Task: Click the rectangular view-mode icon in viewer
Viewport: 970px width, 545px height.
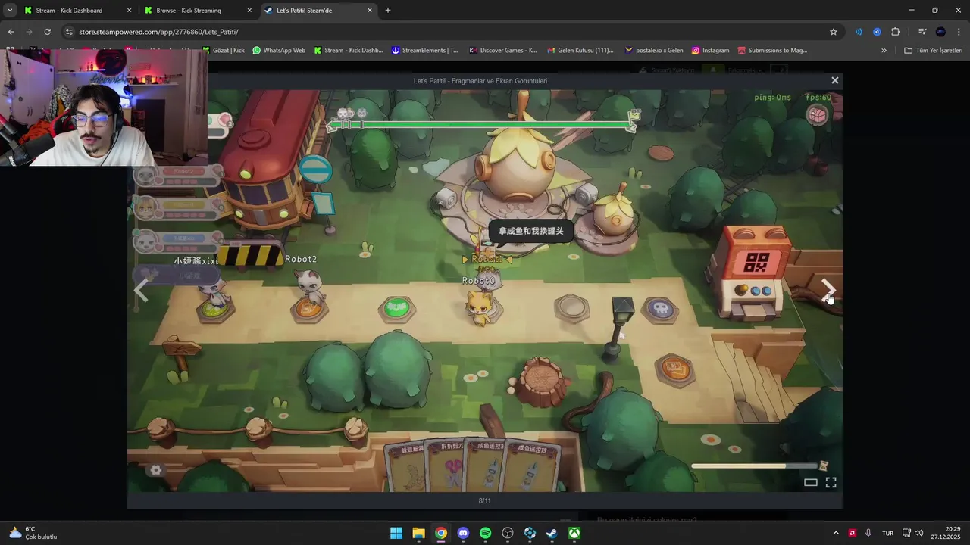Action: [x=810, y=482]
